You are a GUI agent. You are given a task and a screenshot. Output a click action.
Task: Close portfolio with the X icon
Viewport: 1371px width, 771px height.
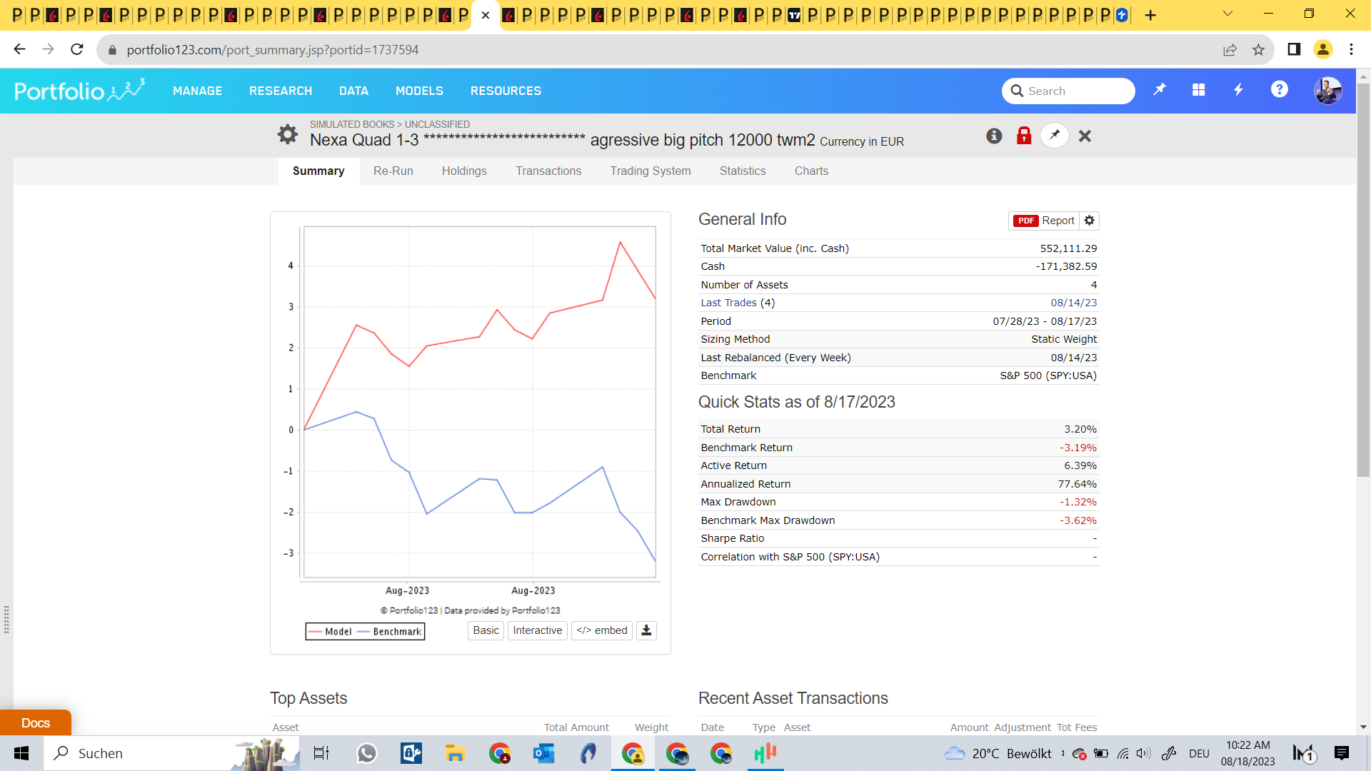point(1085,136)
